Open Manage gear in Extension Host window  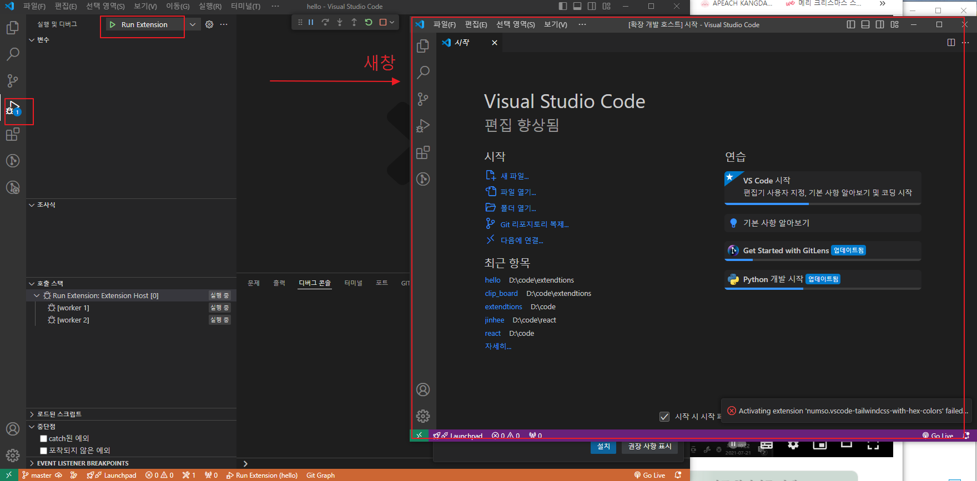pyautogui.click(x=423, y=416)
